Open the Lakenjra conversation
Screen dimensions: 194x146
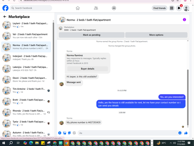(26, 69)
